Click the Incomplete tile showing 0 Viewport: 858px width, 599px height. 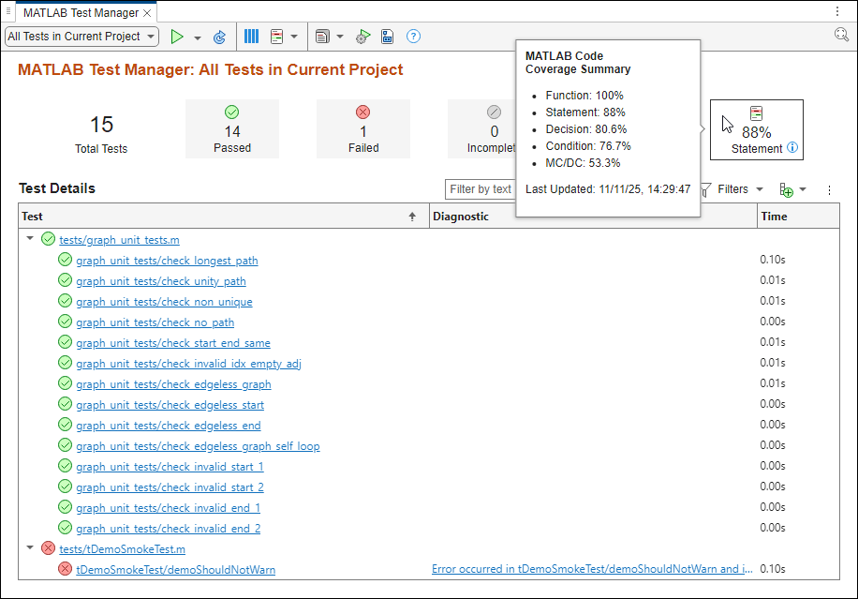tap(482, 129)
